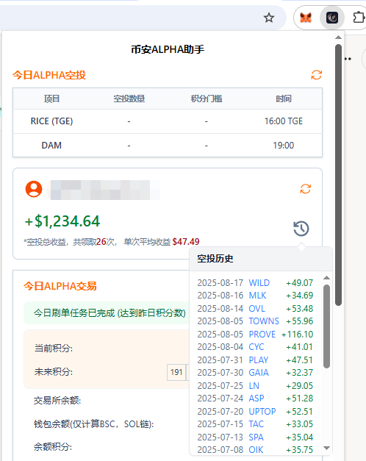Click the 余额积分 label
The image size is (366, 461).
pyautogui.click(x=53, y=447)
